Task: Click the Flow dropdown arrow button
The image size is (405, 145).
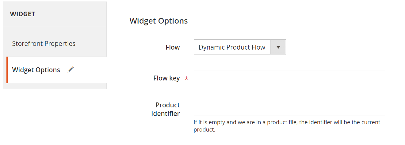Action: point(278,47)
